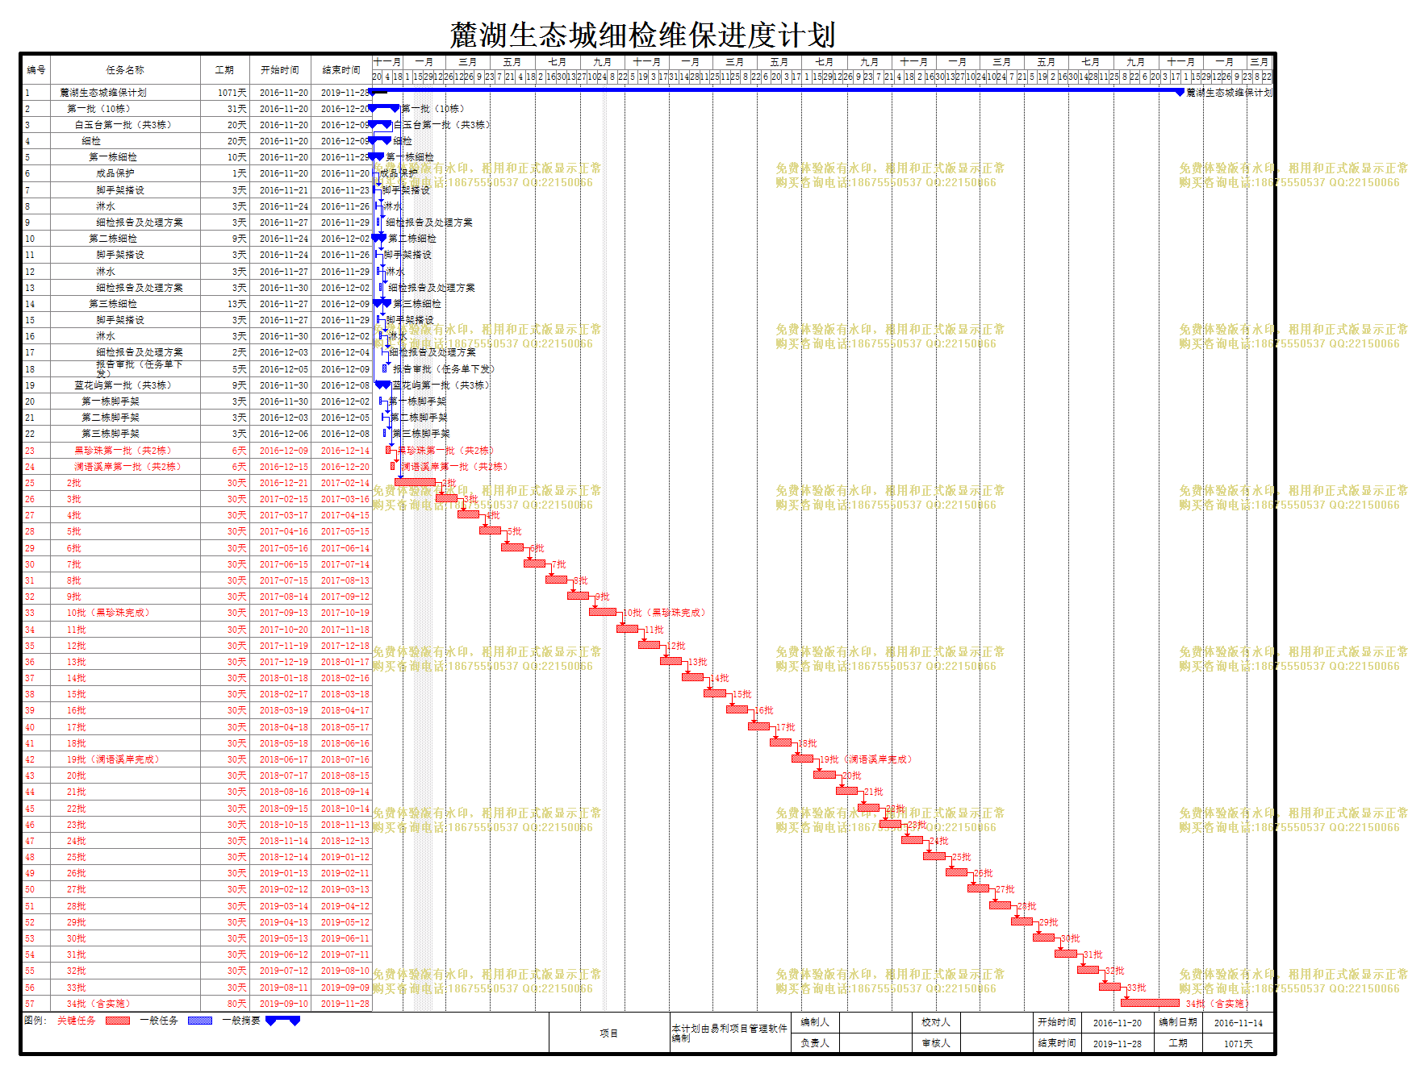This screenshot has height=1073, width=1408.
Task: Click the 开始时间 column header in task table
Action: (x=280, y=70)
